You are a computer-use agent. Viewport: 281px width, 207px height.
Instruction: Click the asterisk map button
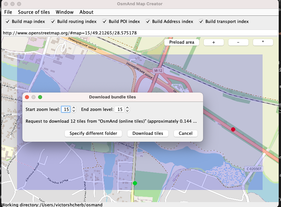(263, 42)
